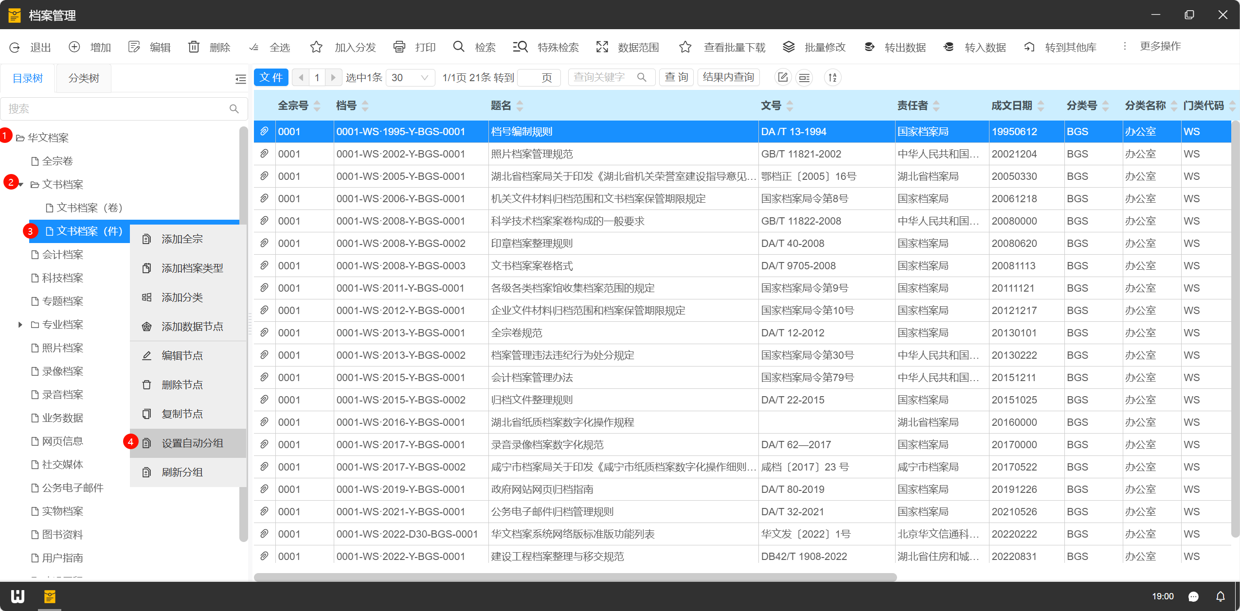Select 设置自动分组 context menu entry
This screenshot has width=1240, height=611.
click(x=192, y=443)
